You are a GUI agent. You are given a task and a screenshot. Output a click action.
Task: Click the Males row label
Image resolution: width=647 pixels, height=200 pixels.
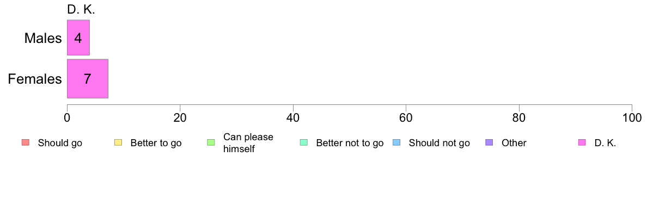(x=43, y=38)
